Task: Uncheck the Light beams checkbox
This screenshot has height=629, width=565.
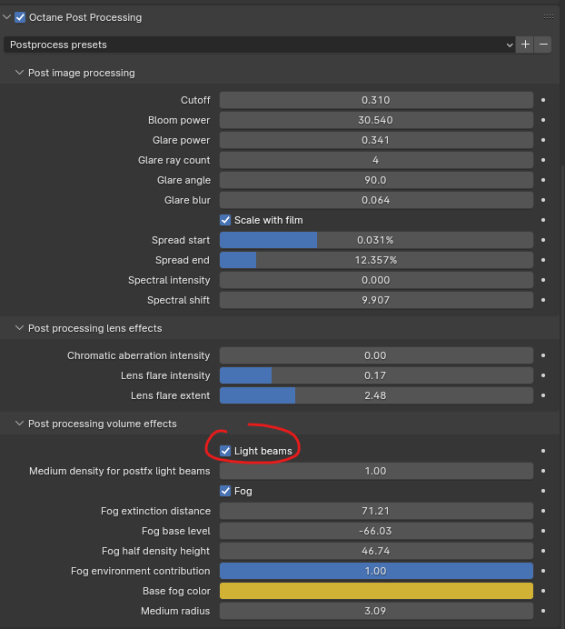Action: pos(225,451)
